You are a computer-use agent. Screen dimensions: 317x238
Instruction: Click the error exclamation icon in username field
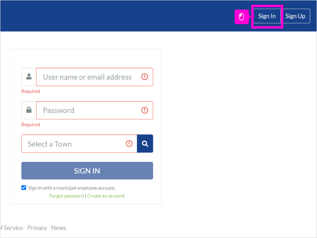point(145,77)
